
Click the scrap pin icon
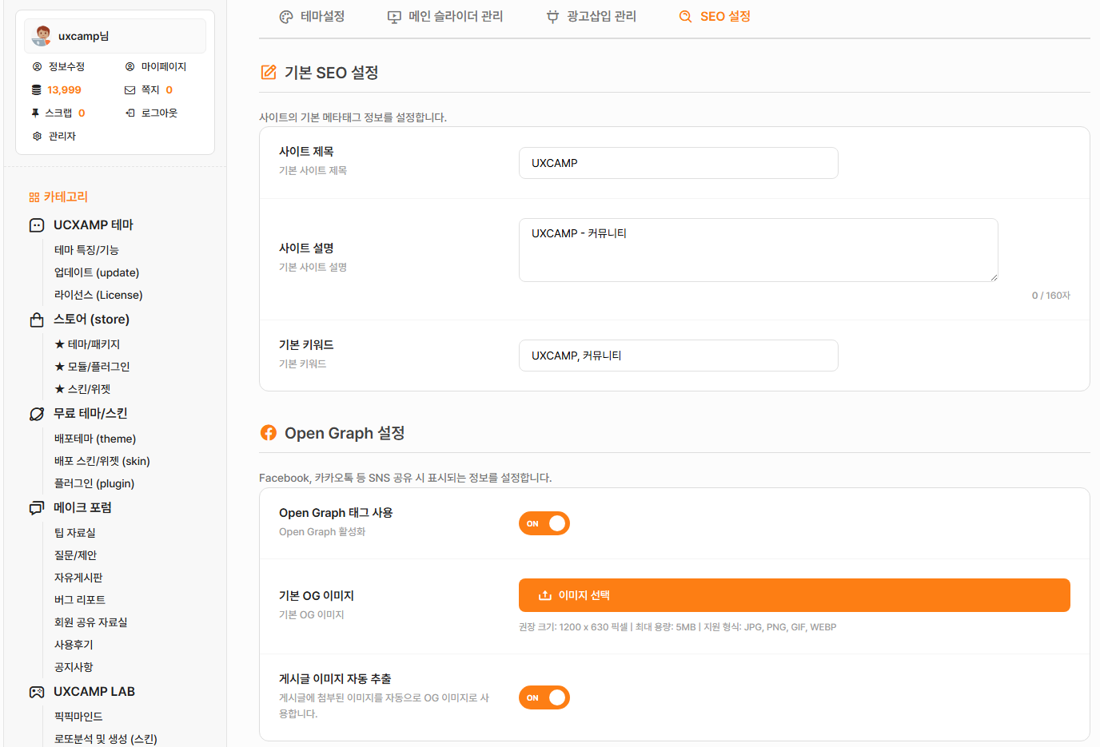click(35, 113)
